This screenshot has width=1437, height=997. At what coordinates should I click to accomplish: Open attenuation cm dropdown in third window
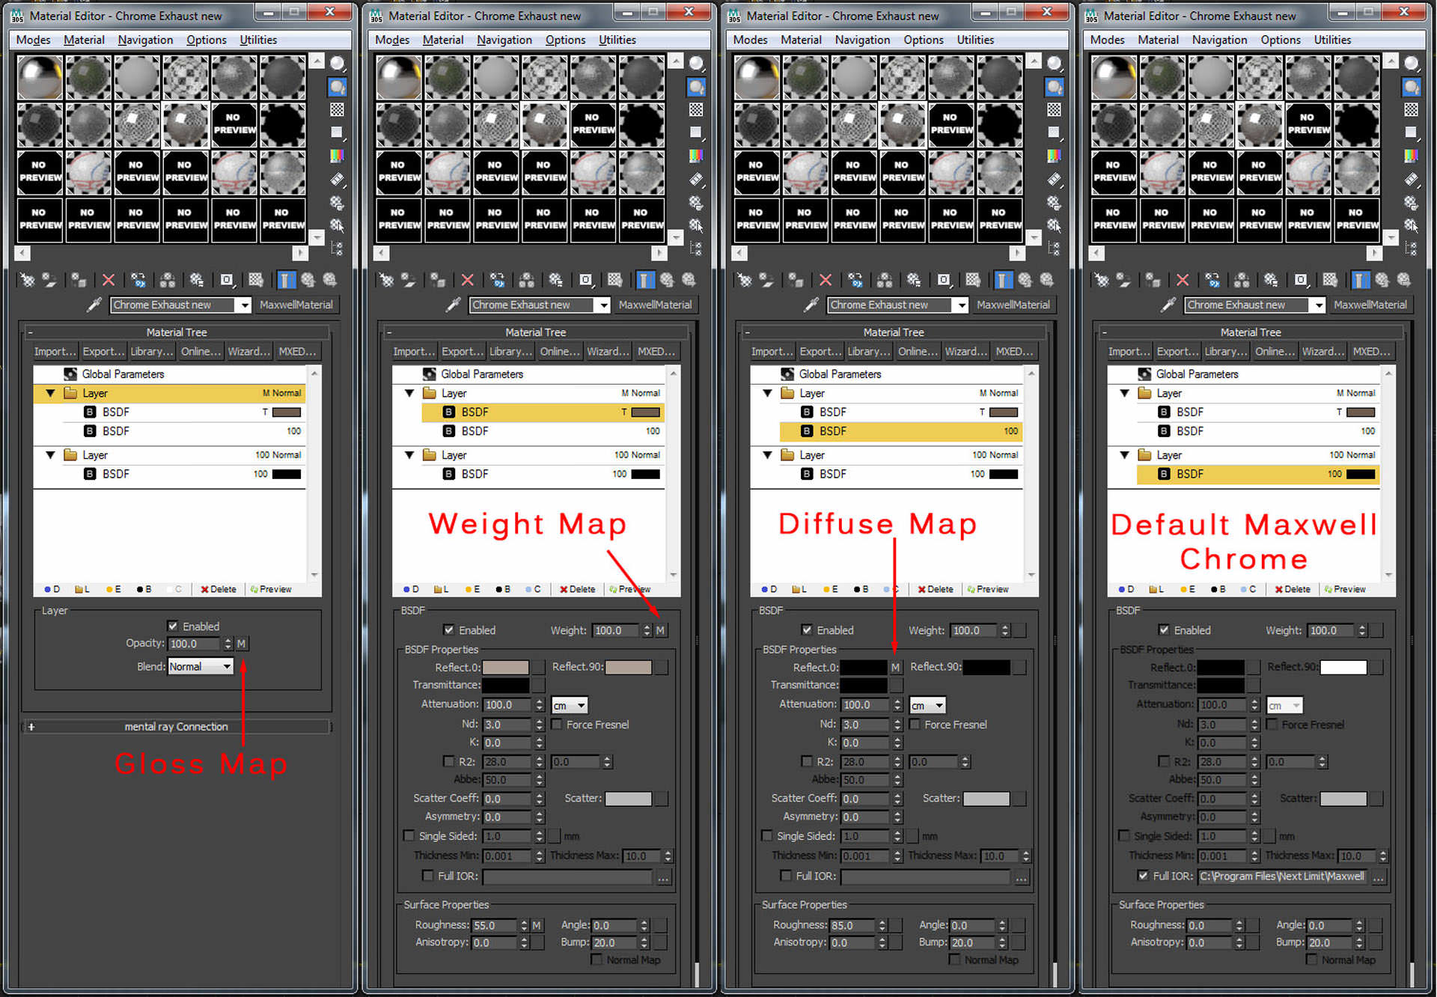coord(928,706)
